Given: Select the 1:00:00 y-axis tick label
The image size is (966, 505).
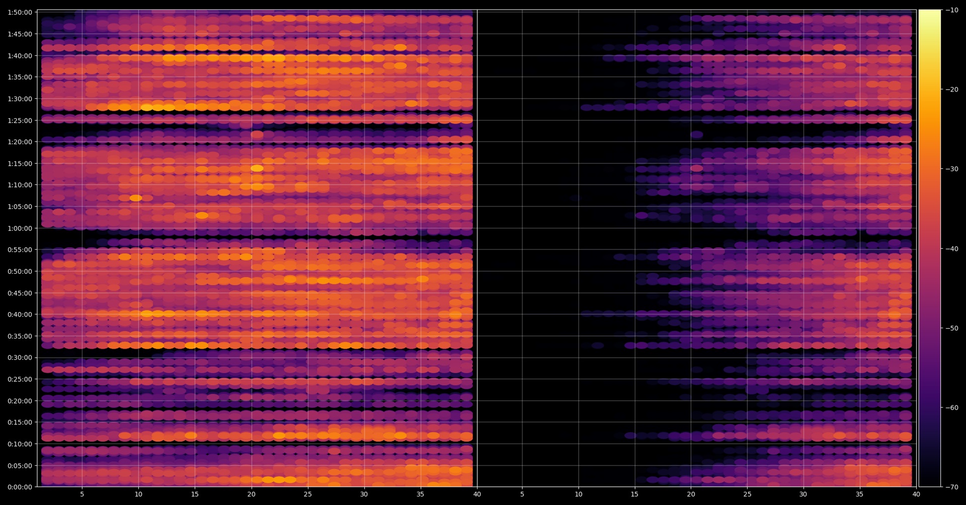Looking at the screenshot, I should click(20, 228).
